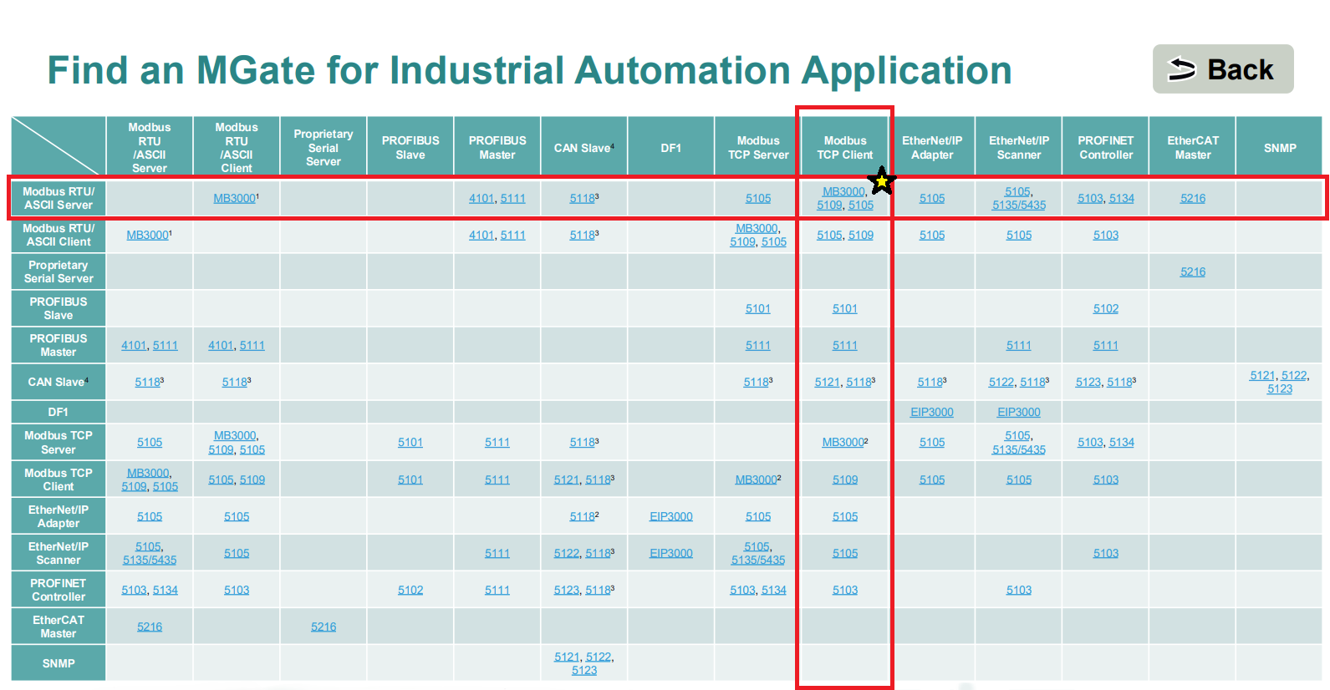Open 5111 link in Modbus TCP Server row

click(x=497, y=442)
